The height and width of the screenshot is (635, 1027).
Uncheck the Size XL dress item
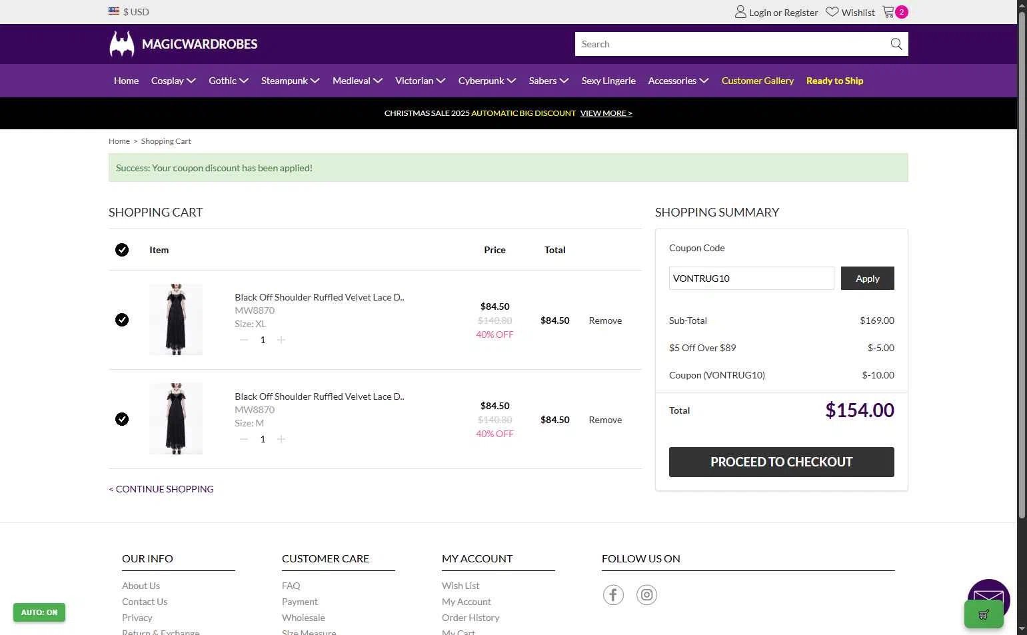[x=122, y=320]
